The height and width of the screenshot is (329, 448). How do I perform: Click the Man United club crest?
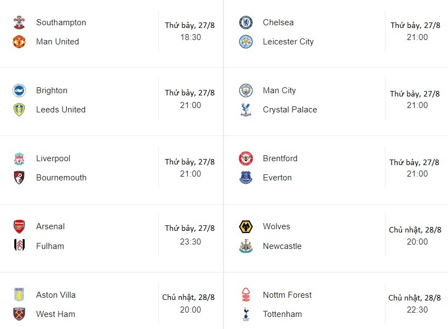click(19, 42)
